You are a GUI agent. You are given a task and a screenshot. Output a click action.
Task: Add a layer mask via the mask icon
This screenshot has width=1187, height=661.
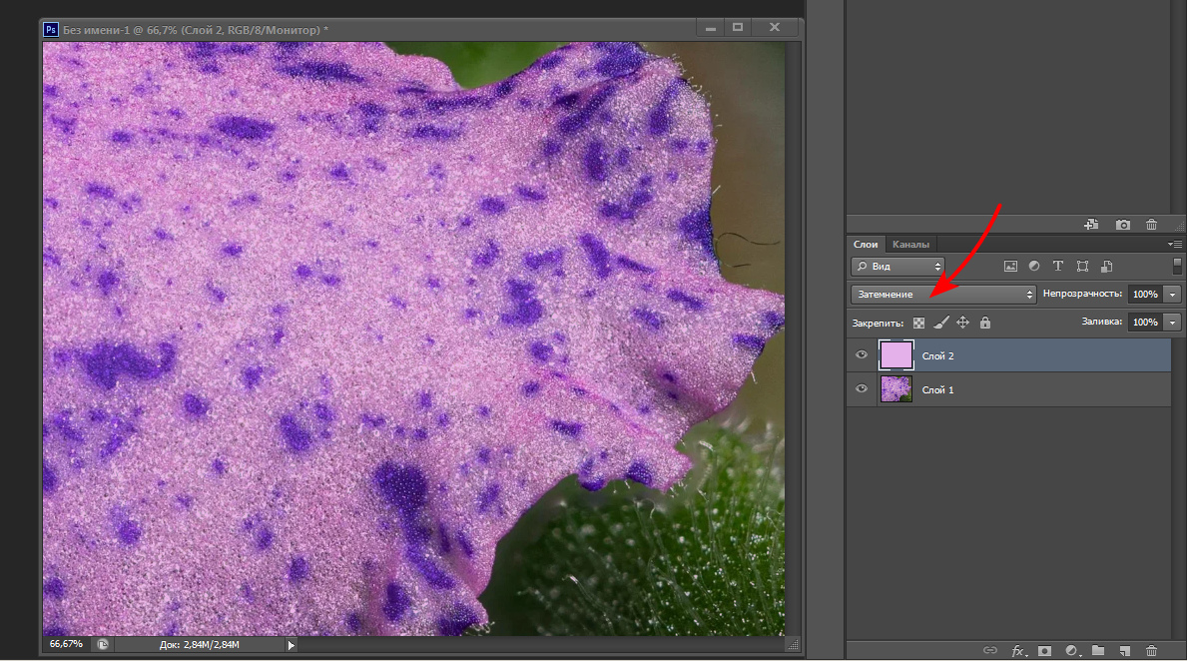pos(1044,650)
